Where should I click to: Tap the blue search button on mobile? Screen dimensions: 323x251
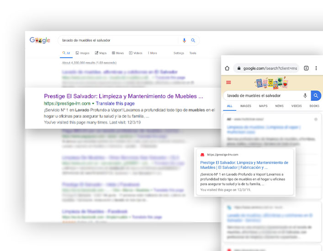[316, 96]
